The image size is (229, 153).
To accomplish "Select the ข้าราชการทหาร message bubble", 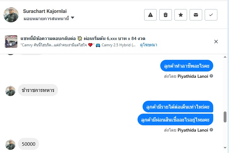I will (x=38, y=90).
